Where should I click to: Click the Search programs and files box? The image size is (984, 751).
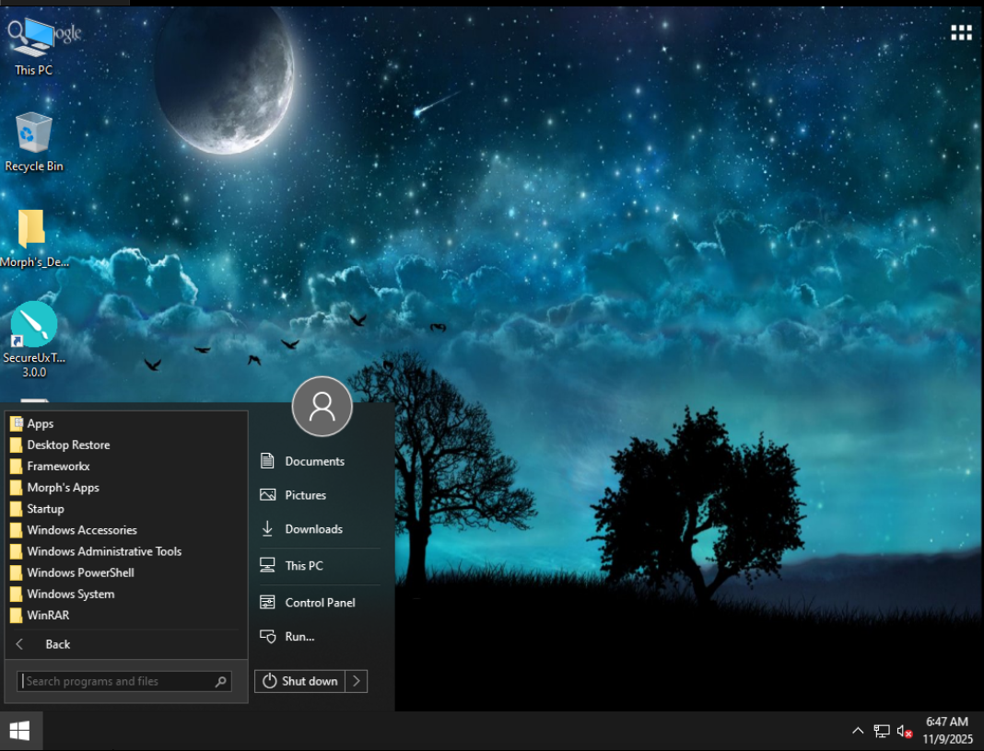click(115, 681)
